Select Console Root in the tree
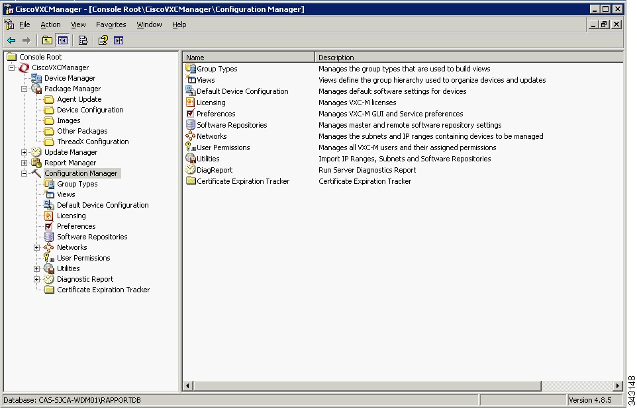This screenshot has height=408, width=637. [40, 57]
